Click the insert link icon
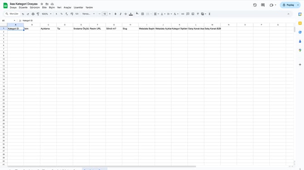The width and height of the screenshot is (304, 170). 183,14
